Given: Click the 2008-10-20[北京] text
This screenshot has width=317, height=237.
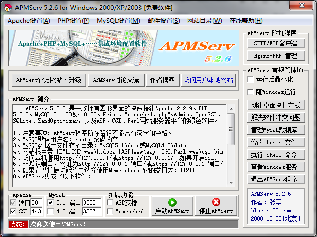Looking at the screenshot, I should coord(275,218).
